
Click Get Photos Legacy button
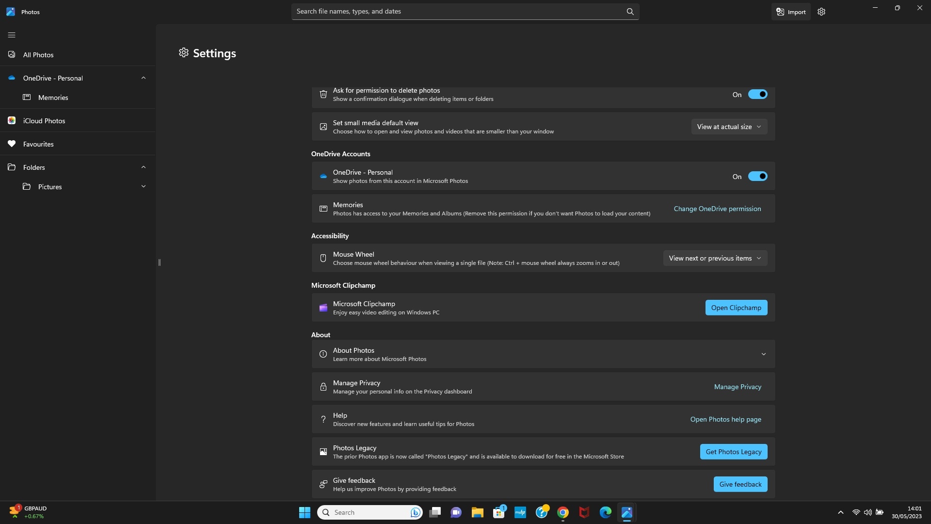click(733, 452)
